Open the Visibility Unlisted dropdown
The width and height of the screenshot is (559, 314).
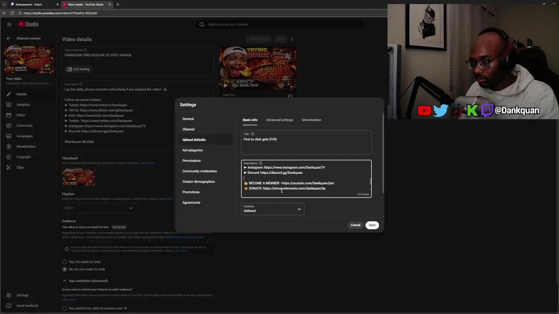(x=273, y=209)
